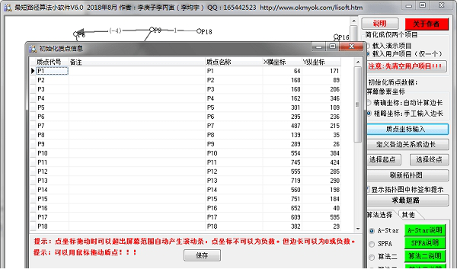Click the 刷新拓扑图 button
This screenshot has width=457, height=279.
click(407, 175)
